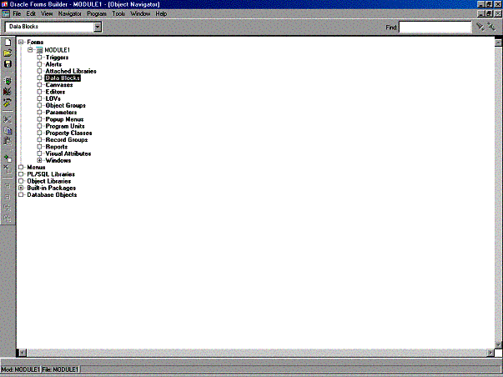Click the Object Navigator icon left of File
The image size is (503, 377).
6,13
